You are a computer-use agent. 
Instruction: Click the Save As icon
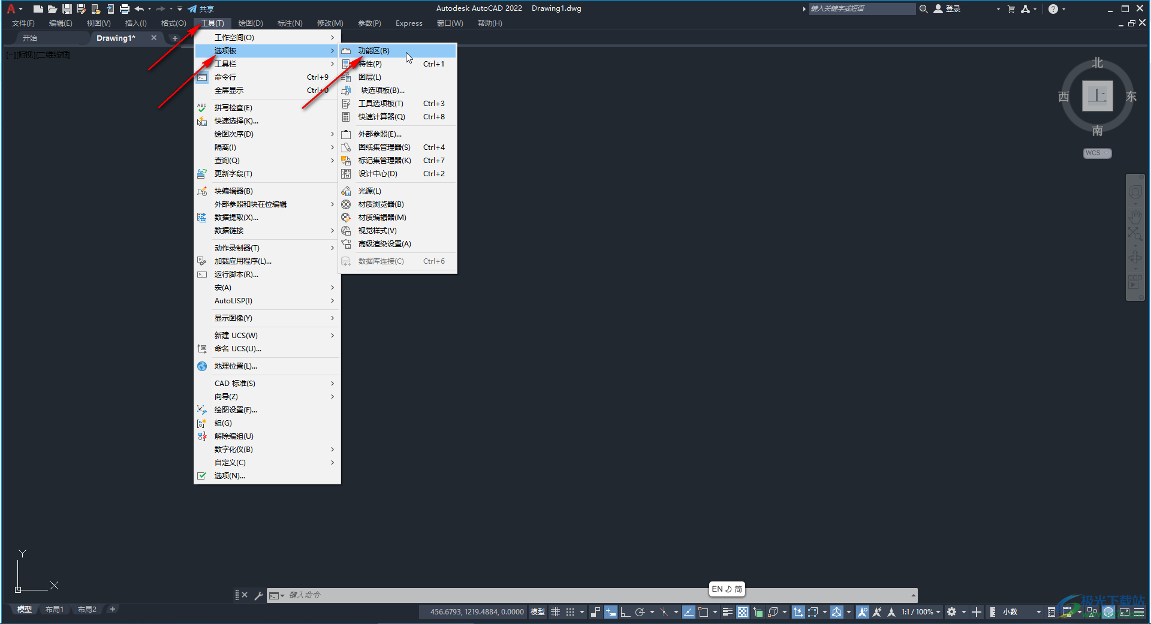click(x=81, y=9)
